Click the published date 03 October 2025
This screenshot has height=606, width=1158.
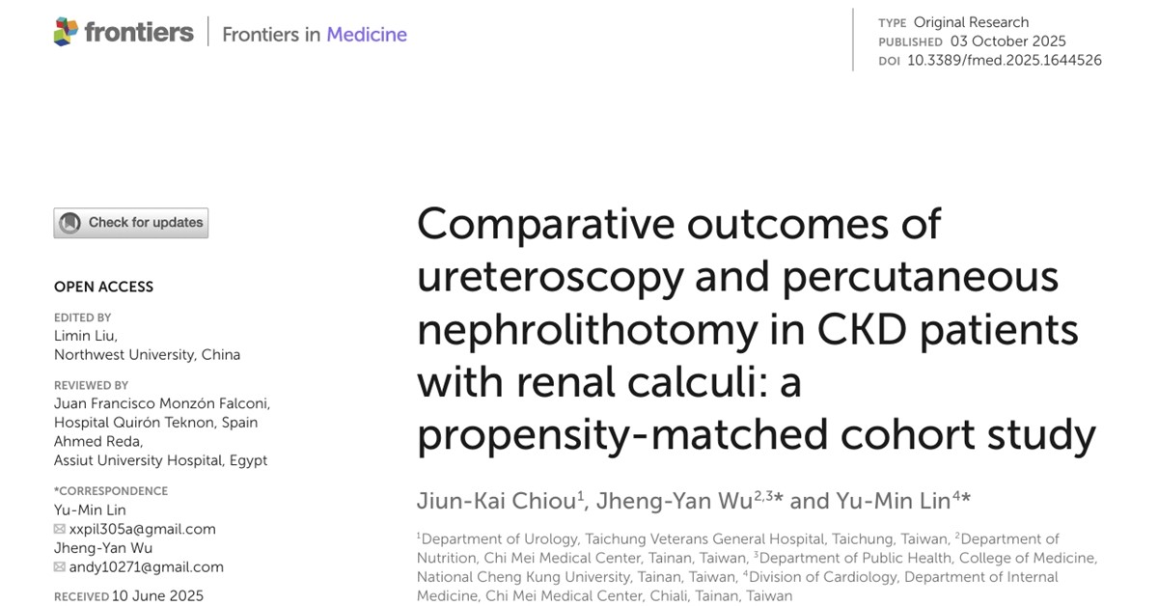(x=1007, y=41)
